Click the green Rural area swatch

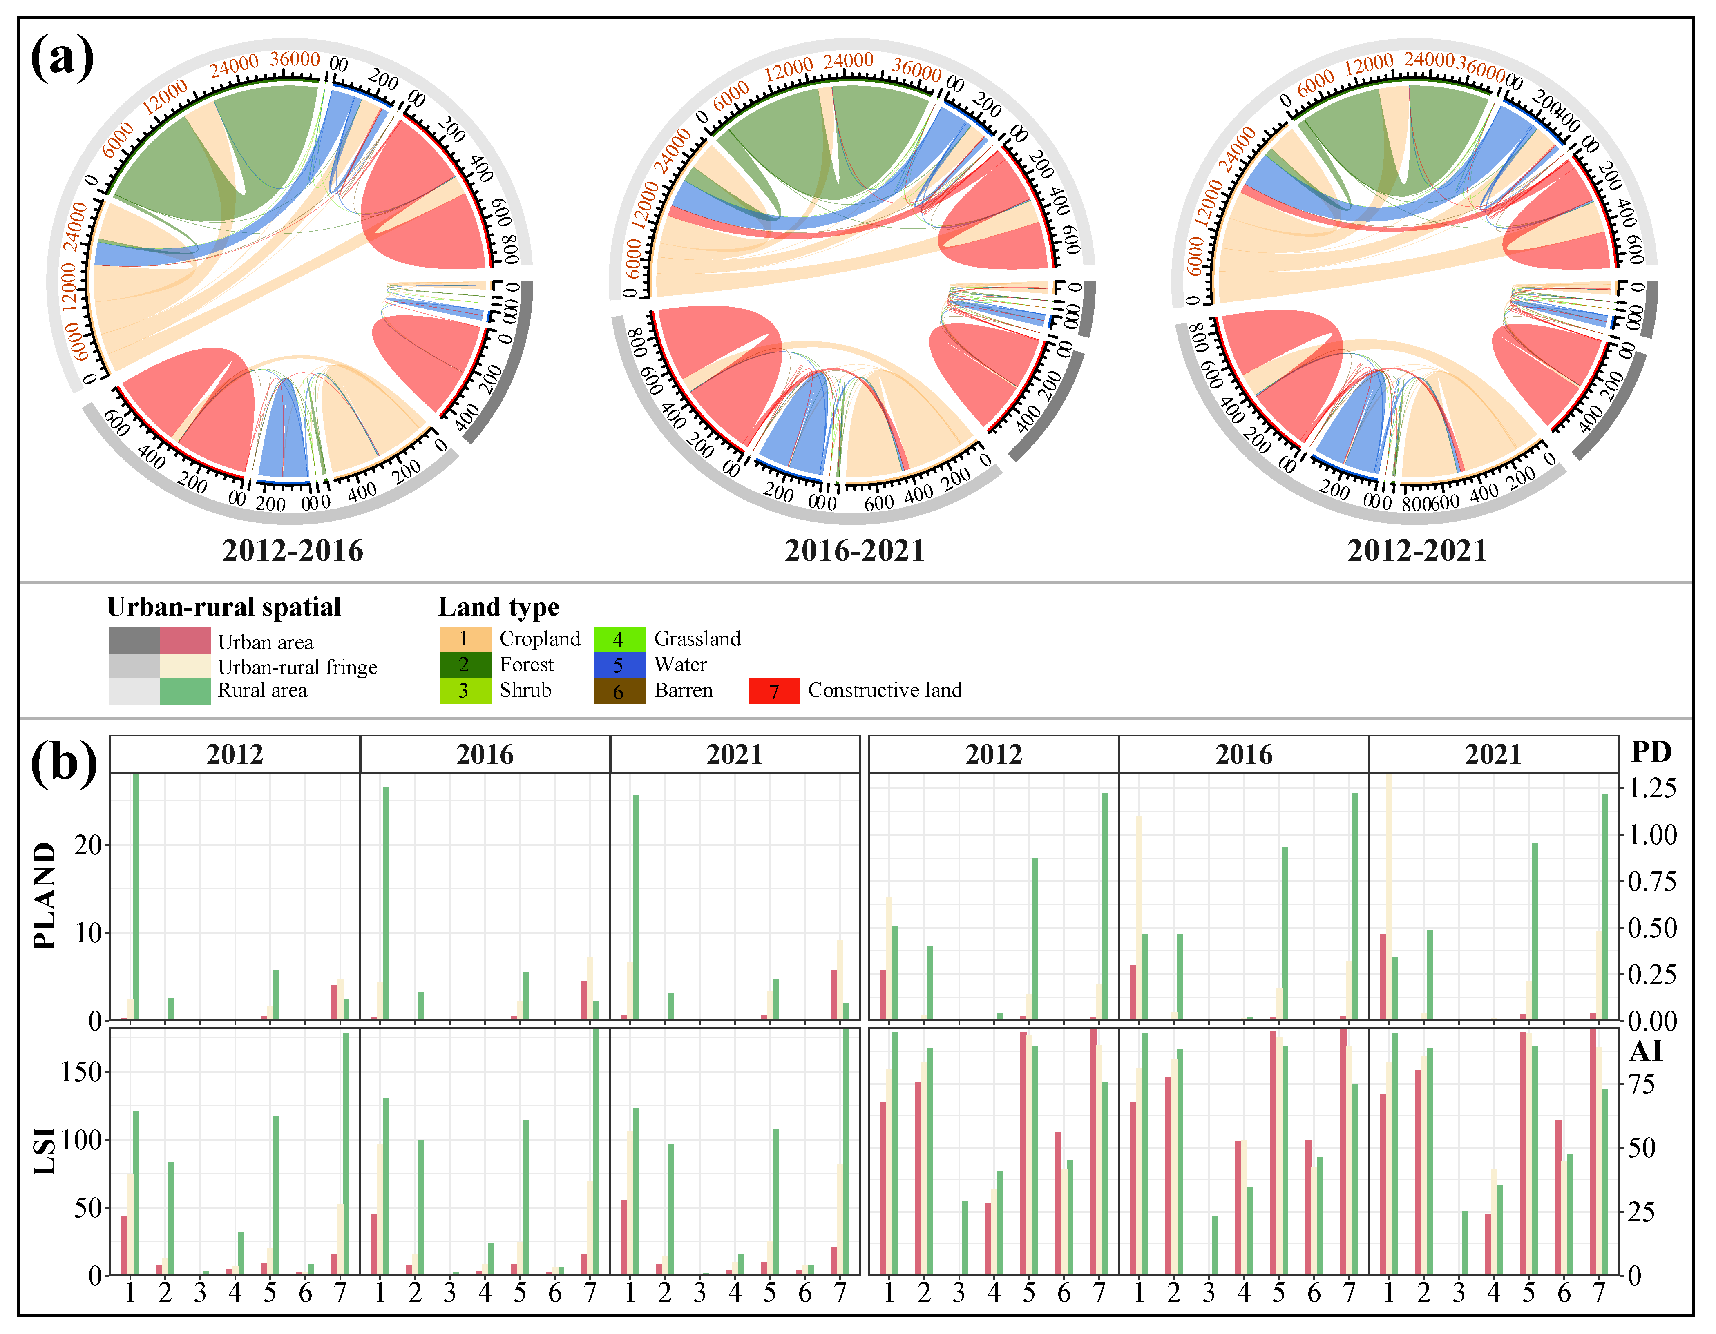coord(185,692)
